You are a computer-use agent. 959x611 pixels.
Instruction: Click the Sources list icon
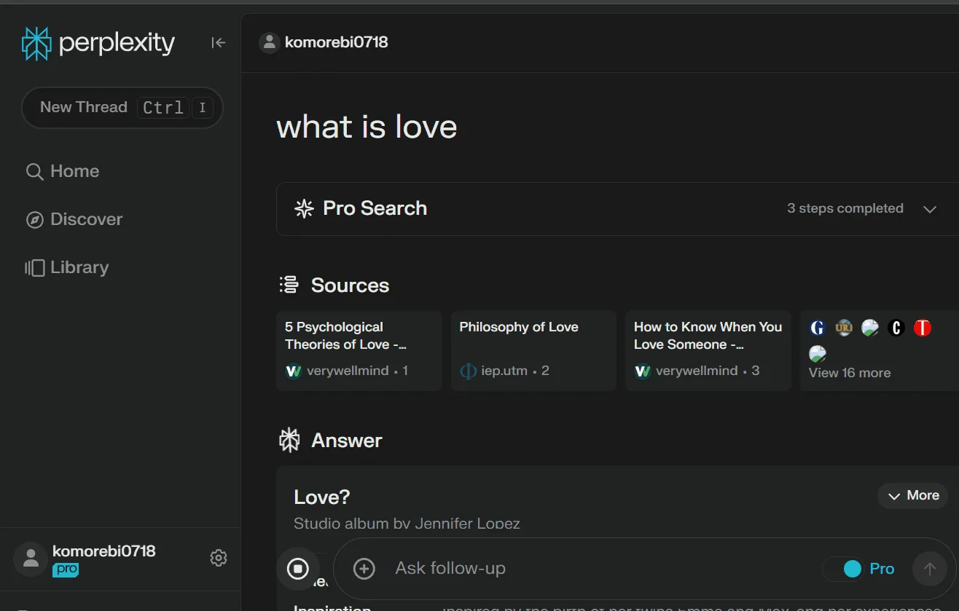tap(289, 285)
